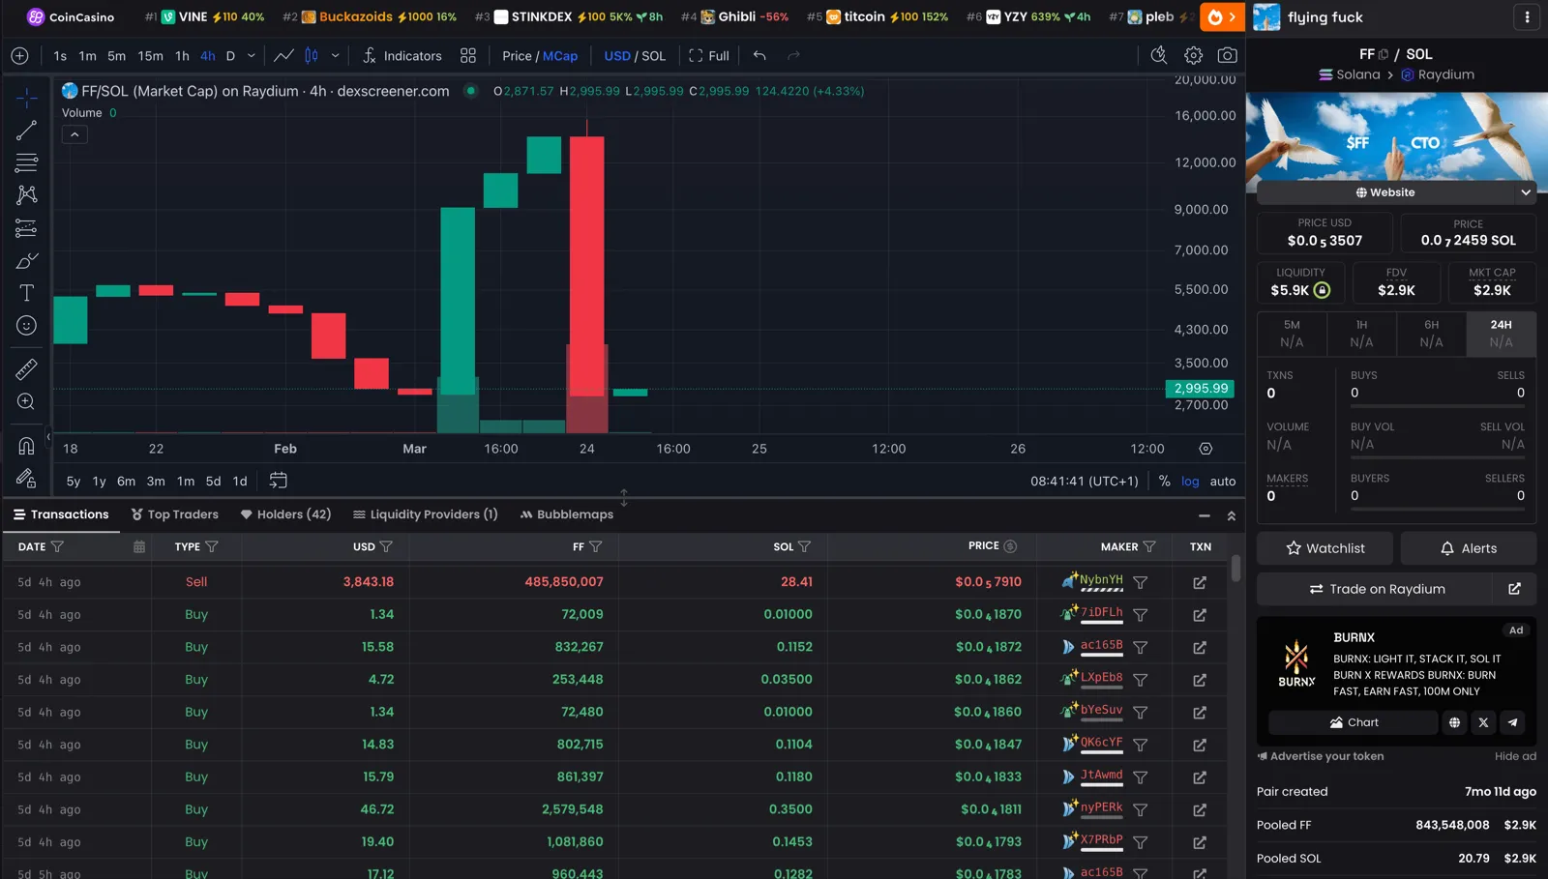Open chart settings gear icon
Image resolution: width=1548 pixels, height=879 pixels.
point(1193,55)
